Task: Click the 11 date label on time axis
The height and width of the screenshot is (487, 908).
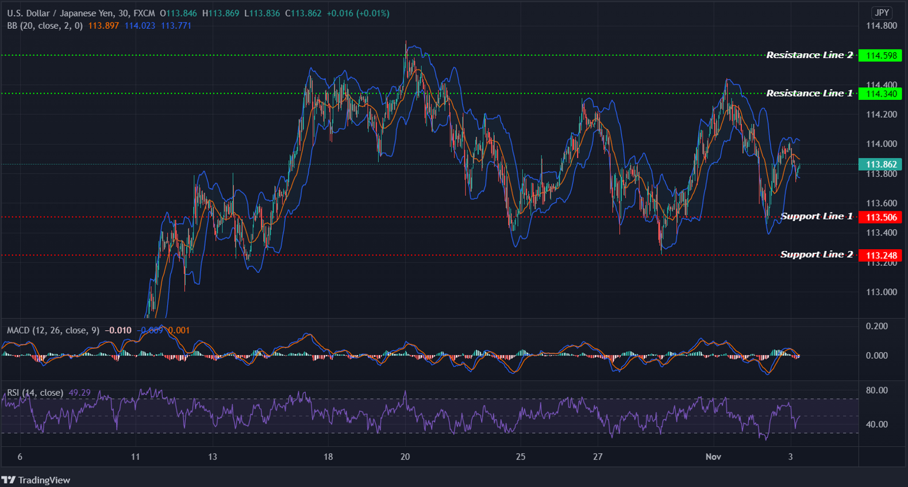Action: tap(135, 457)
